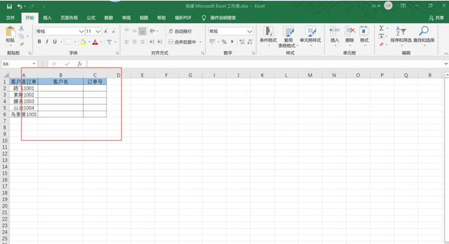Open Sort and Filter (排序和筛选)
This screenshot has height=244, width=449.
coord(401,35)
